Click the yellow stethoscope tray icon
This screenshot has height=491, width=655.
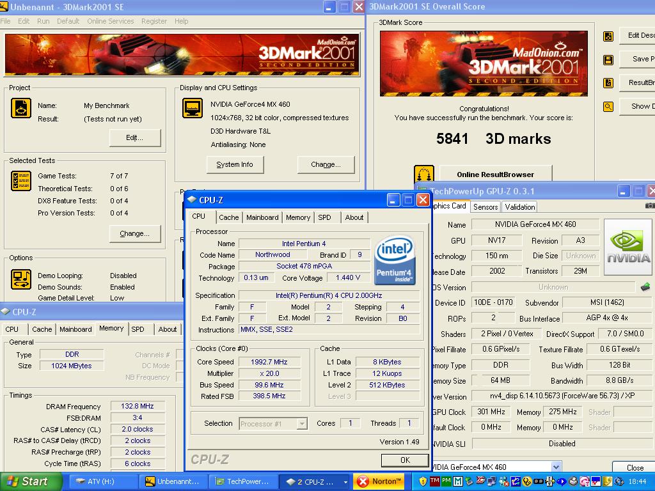[527, 481]
